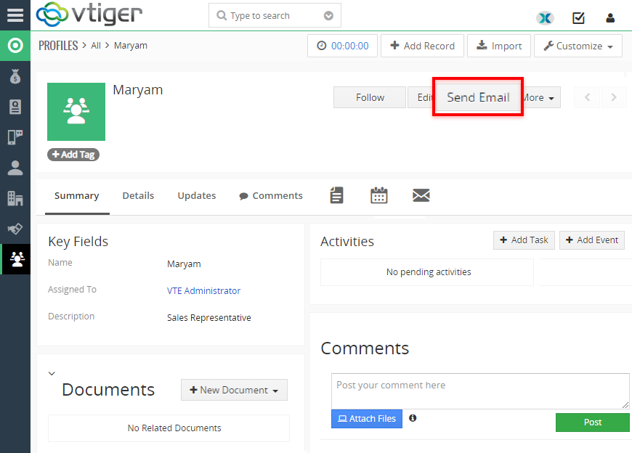Open the VTE Administrator link

(203, 290)
